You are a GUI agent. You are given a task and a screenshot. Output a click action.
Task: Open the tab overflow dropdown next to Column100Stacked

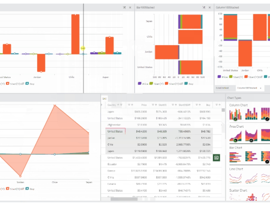coord(260,88)
